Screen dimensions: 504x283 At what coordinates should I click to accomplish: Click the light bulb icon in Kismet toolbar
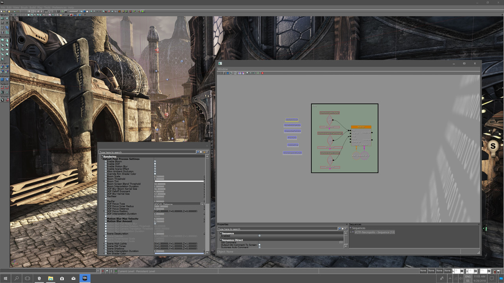pos(247,73)
